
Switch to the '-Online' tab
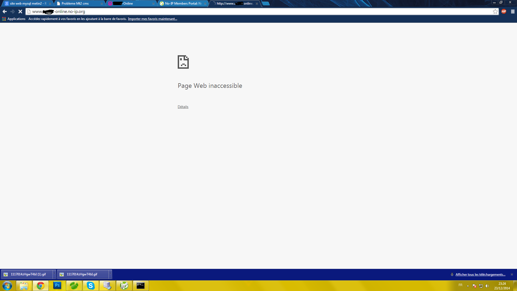point(132,4)
